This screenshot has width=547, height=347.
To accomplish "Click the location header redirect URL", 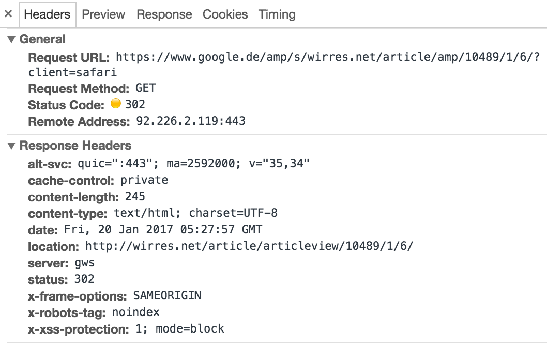I will point(249,246).
